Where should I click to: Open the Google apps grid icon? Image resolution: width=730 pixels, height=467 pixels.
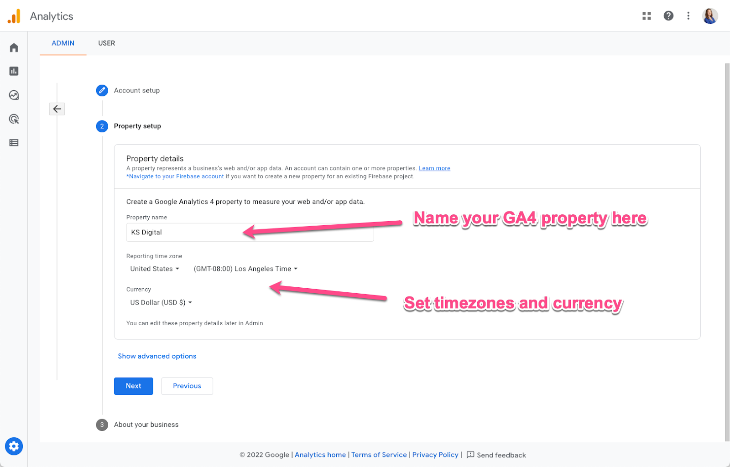[647, 16]
